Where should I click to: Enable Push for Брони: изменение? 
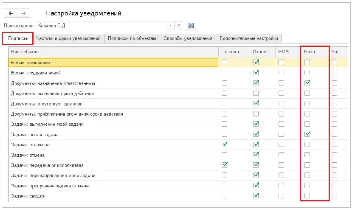tap(307, 62)
